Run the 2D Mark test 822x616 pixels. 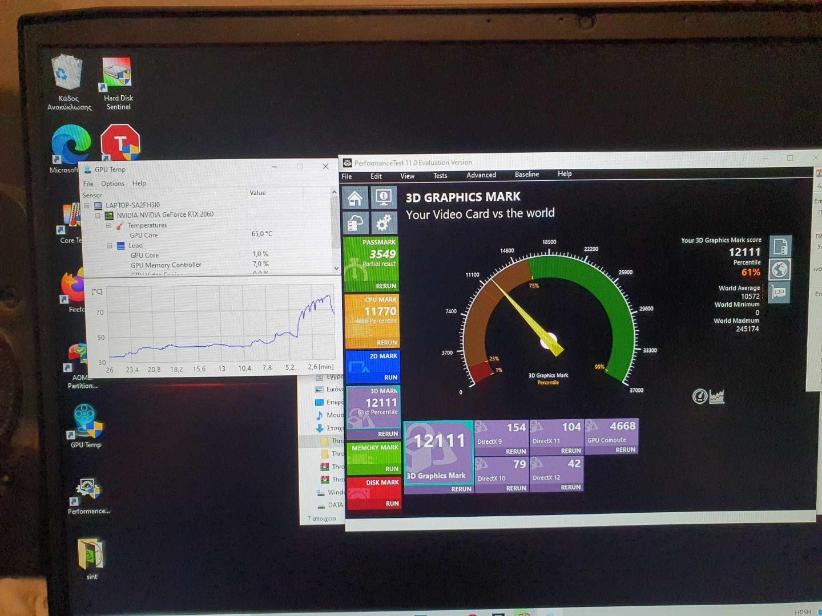tap(390, 378)
